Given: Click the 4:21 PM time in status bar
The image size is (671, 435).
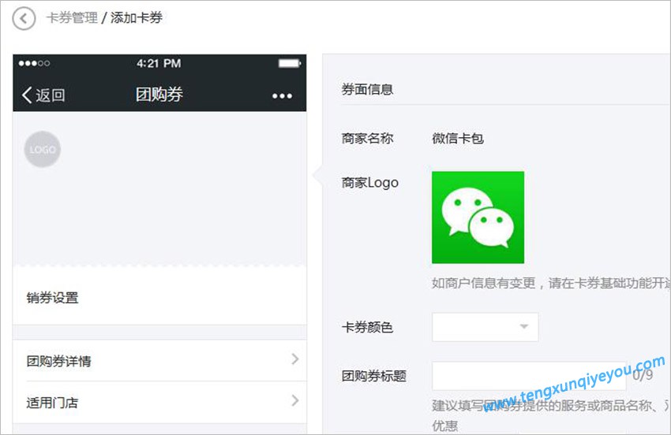Looking at the screenshot, I should point(159,63).
